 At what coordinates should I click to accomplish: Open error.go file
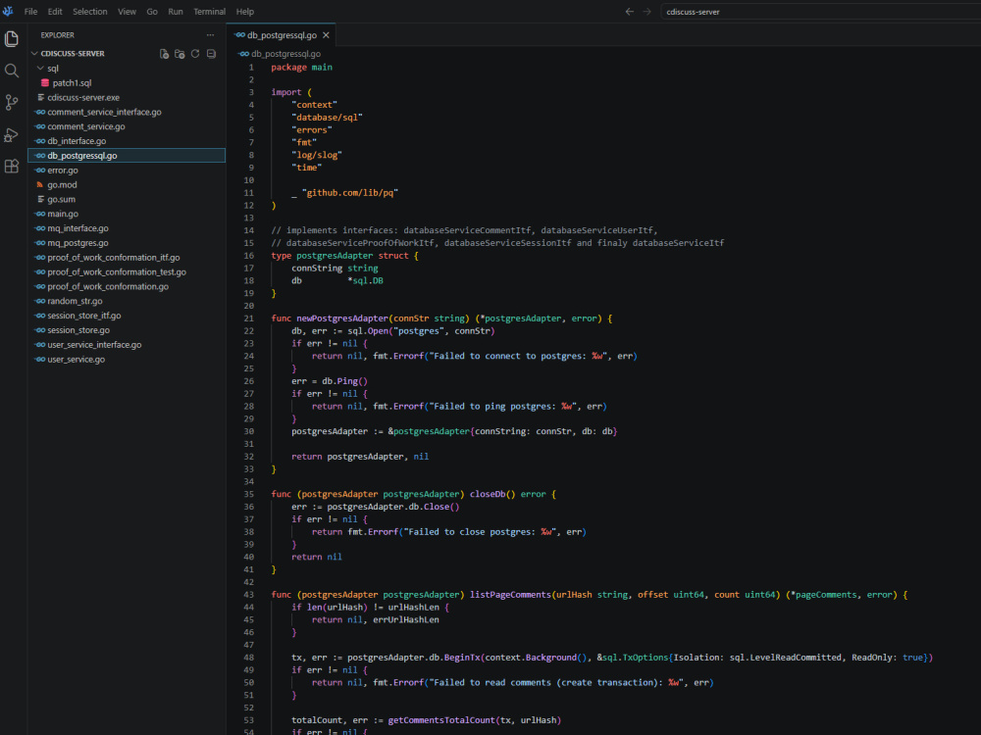point(63,170)
